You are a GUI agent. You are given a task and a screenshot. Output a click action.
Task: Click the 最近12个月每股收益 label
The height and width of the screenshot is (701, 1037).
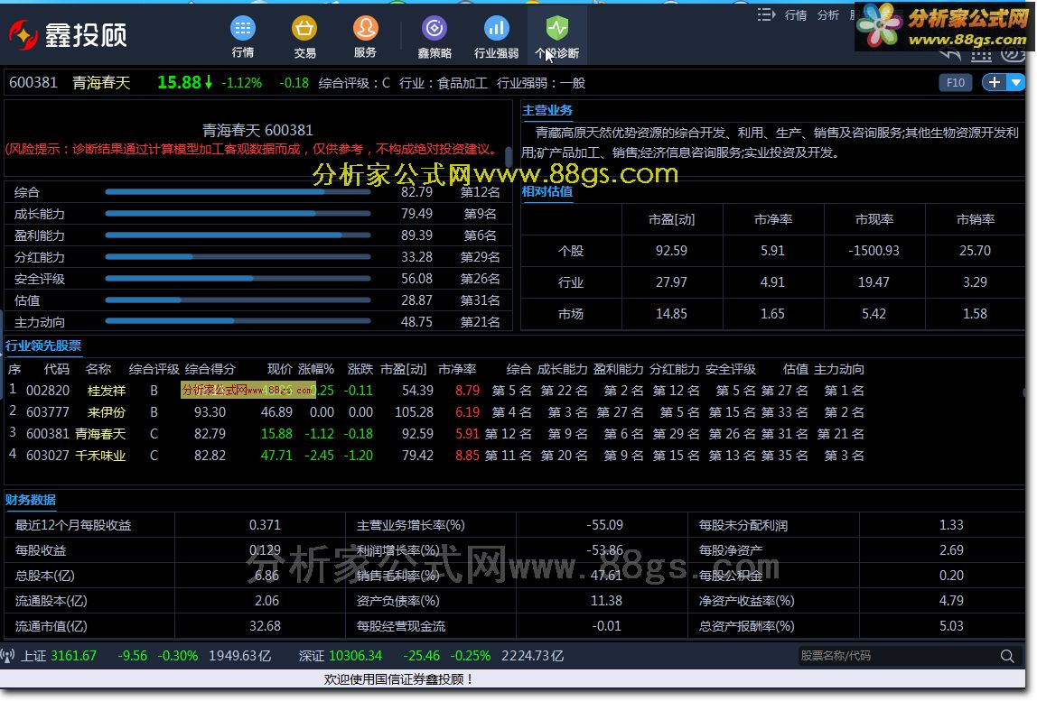(x=73, y=525)
